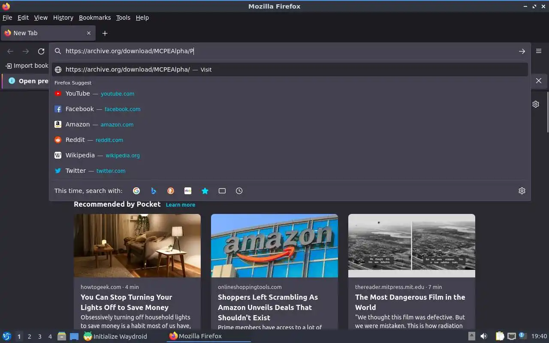Click the forward navigation arrow
This screenshot has width=549, height=343.
pos(26,51)
